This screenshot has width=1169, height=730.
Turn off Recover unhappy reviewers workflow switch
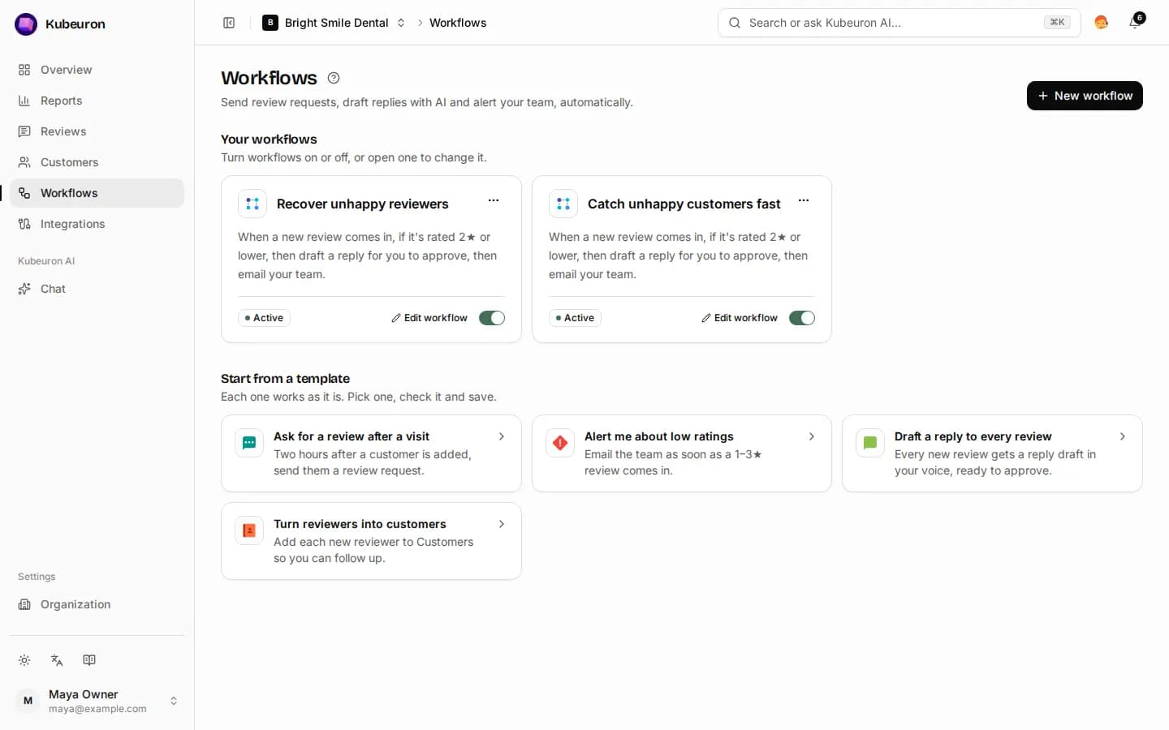click(492, 318)
